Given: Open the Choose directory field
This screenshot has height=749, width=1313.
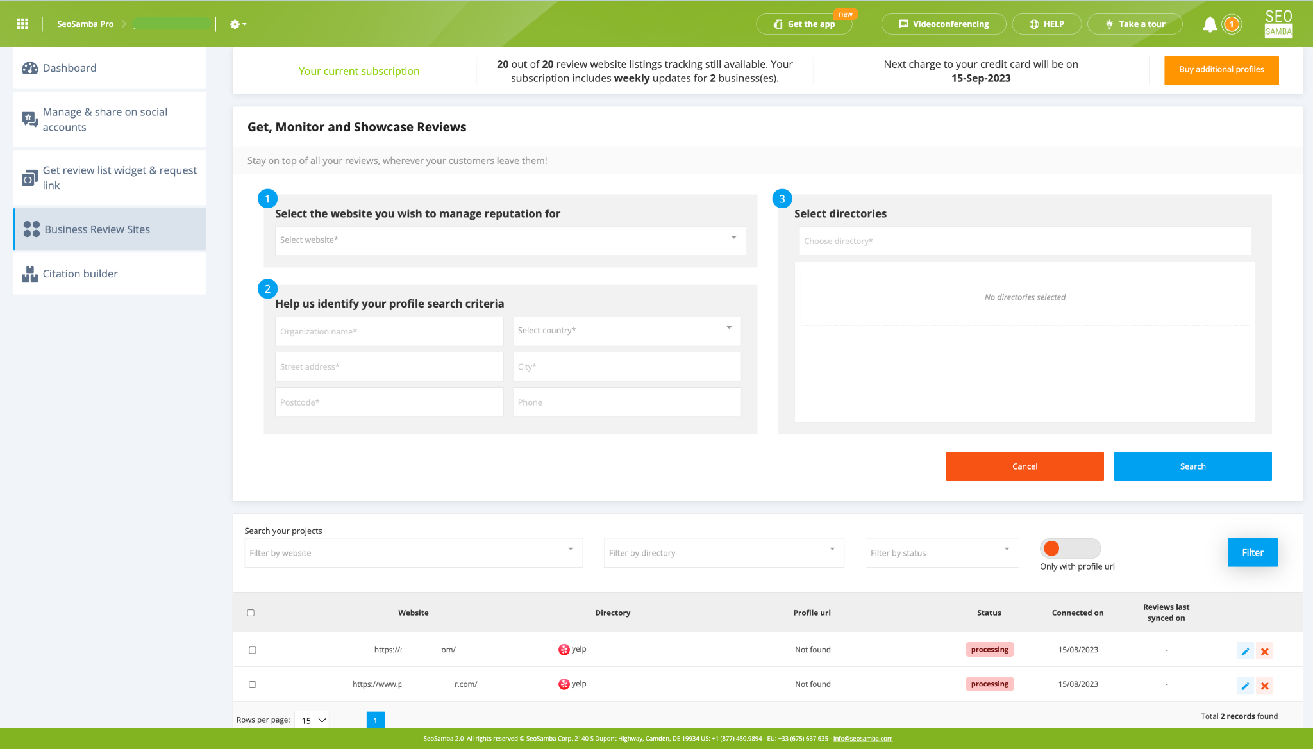Looking at the screenshot, I should [1024, 241].
